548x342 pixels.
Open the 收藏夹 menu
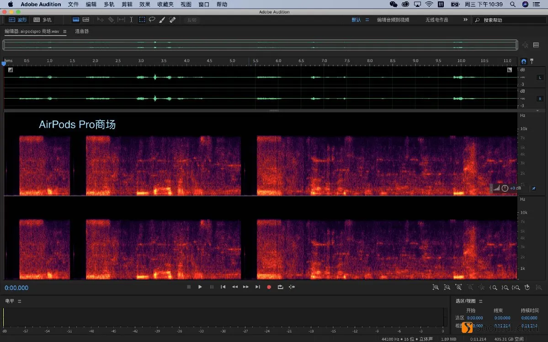(165, 4)
